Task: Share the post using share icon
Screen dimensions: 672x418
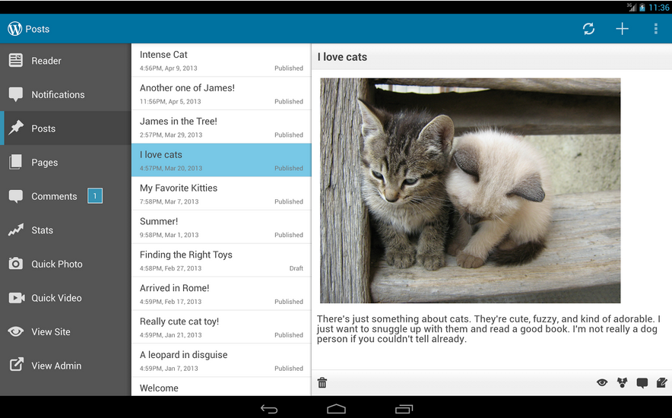Action: (x=622, y=382)
